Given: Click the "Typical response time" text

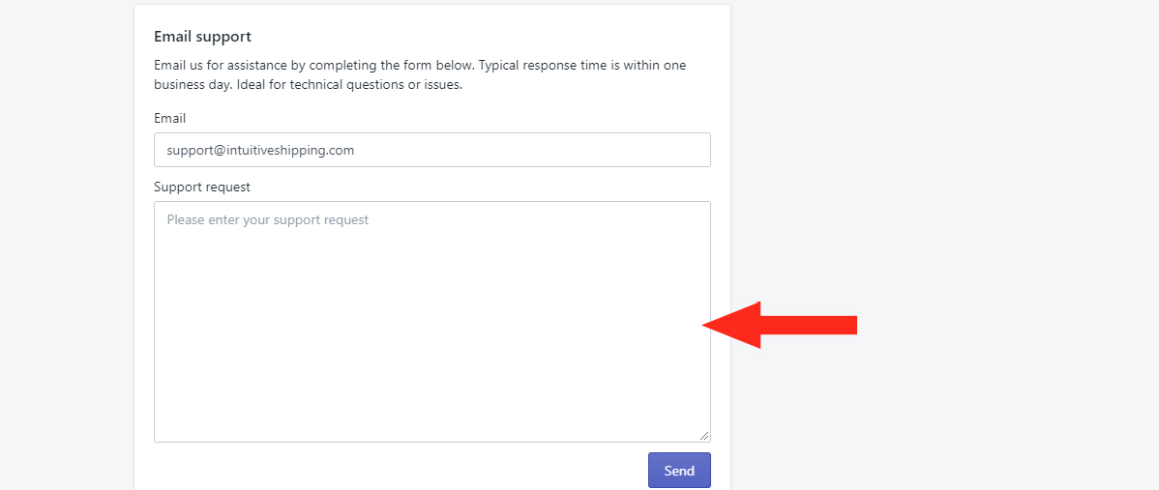Looking at the screenshot, I should (541, 65).
